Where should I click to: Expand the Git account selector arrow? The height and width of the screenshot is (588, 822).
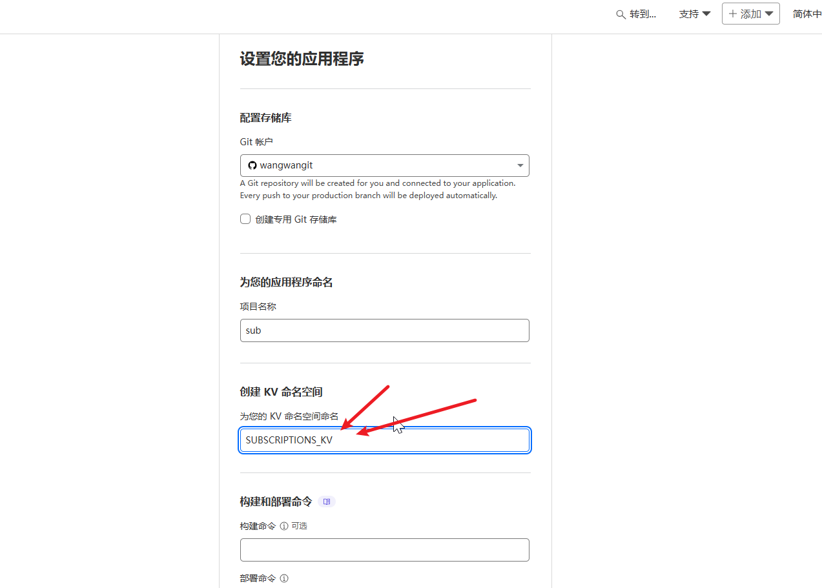point(520,165)
